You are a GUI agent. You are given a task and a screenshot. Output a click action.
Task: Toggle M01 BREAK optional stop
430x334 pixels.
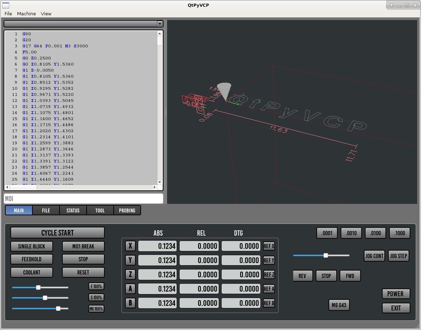pyautogui.click(x=83, y=246)
